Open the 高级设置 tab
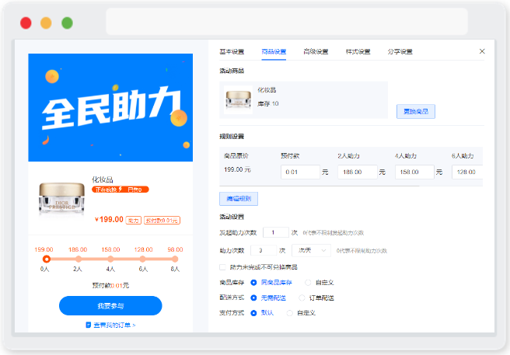This screenshot has width=510, height=355. pyautogui.click(x=316, y=52)
